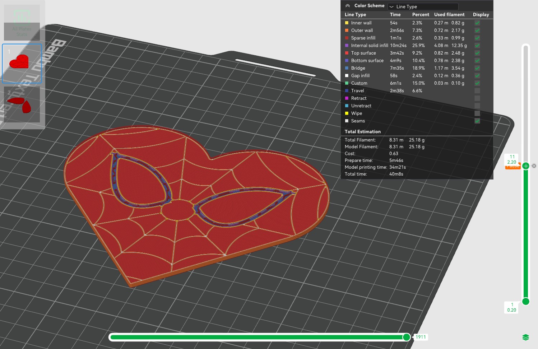
Task: Click the yellow Wipe color swatch
Action: [347, 113]
